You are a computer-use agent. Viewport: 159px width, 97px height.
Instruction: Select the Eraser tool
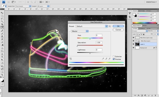coord(2,42)
